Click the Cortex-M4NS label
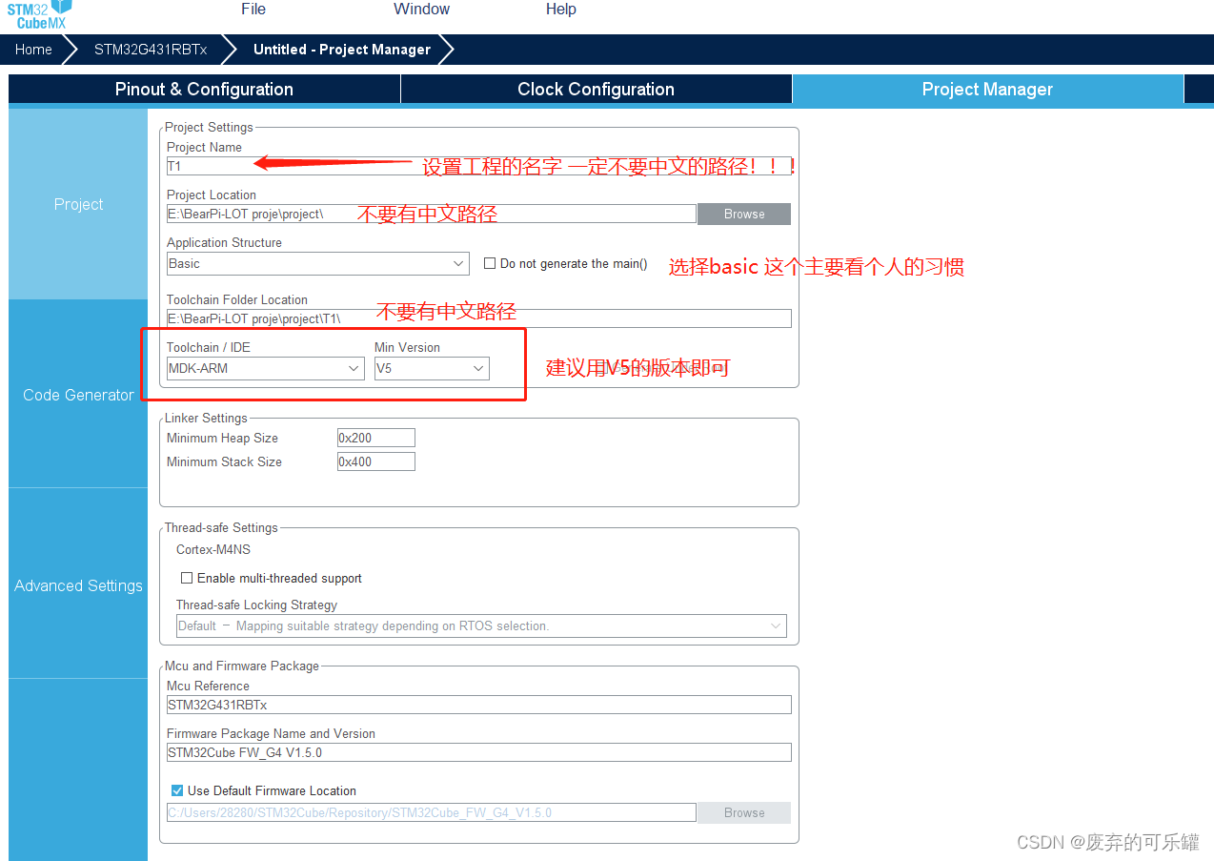This screenshot has height=861, width=1214. pyautogui.click(x=213, y=549)
